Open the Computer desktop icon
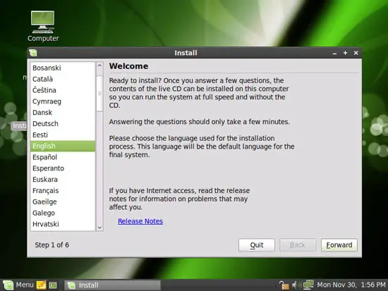Screen dimensions: 388x291 (x=43, y=26)
